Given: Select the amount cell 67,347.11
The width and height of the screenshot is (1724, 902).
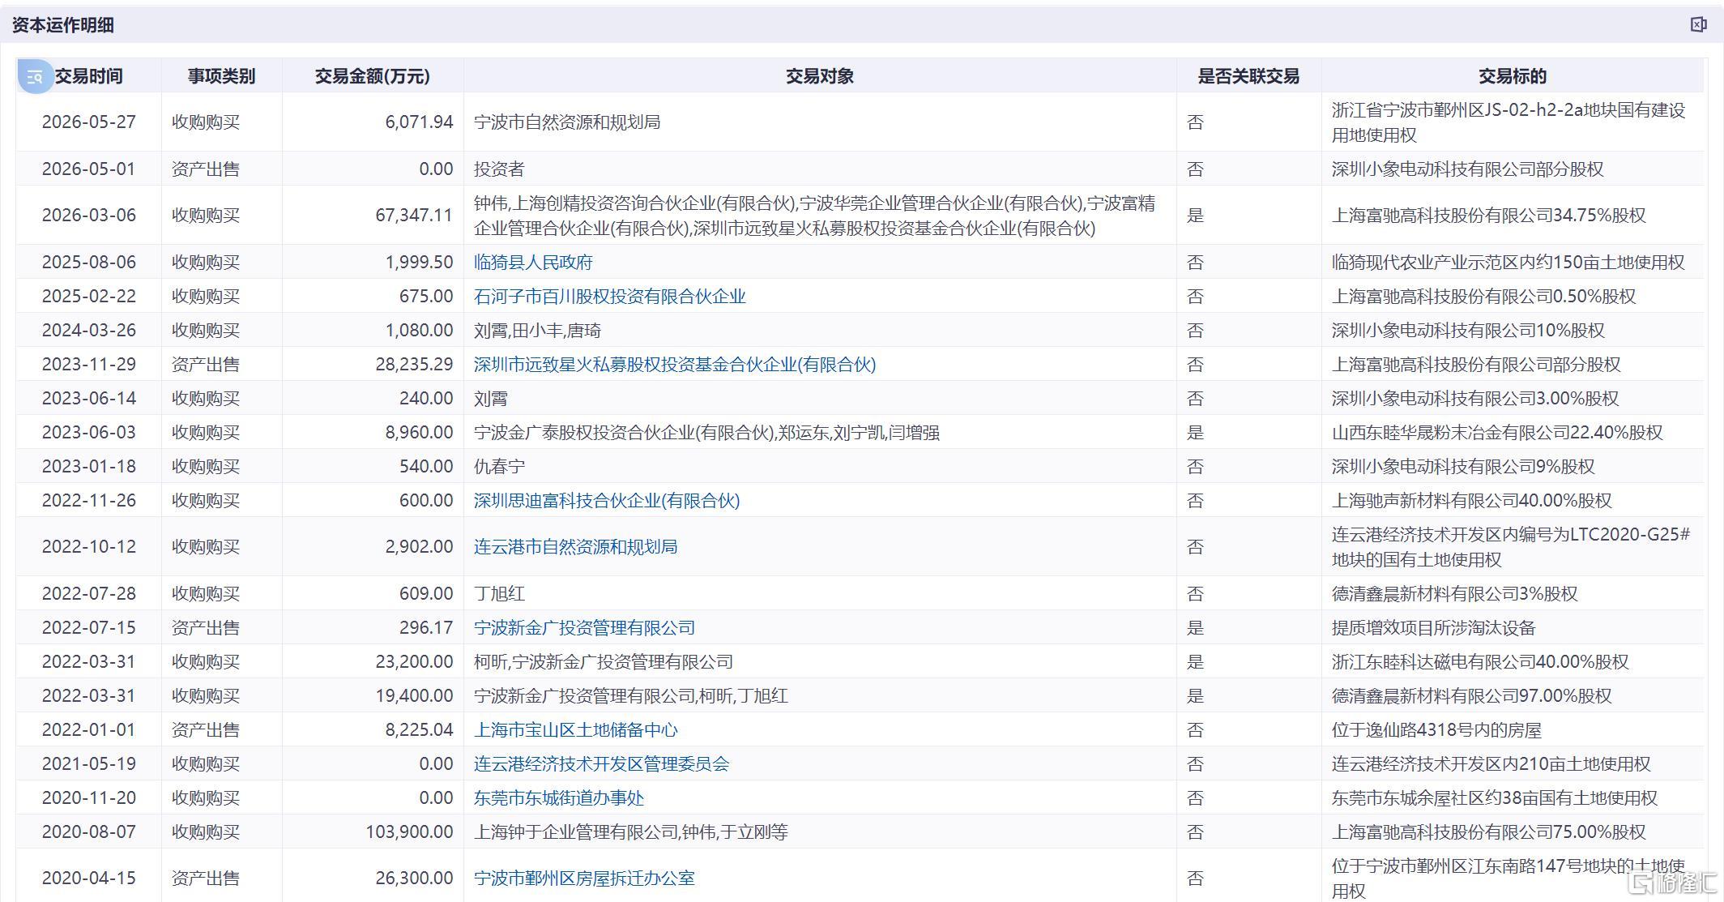Looking at the screenshot, I should 414,216.
